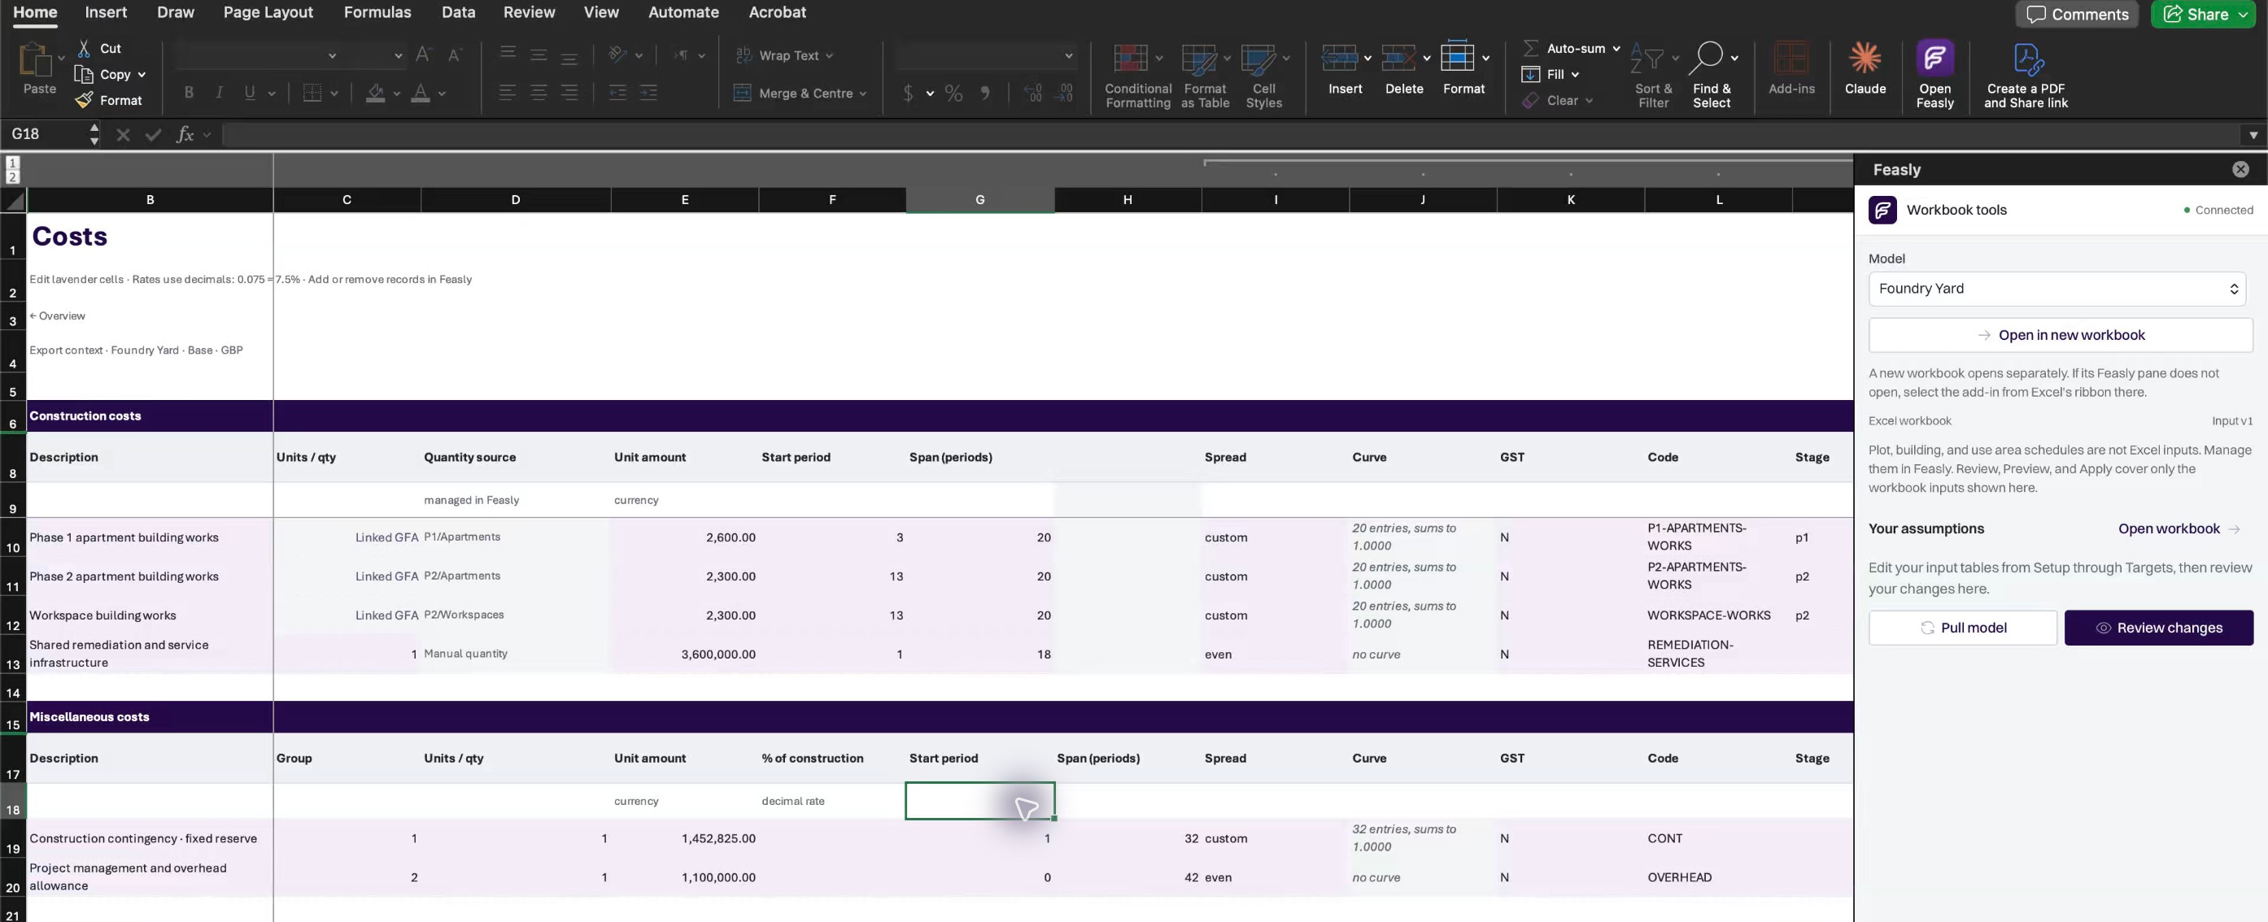The width and height of the screenshot is (2268, 922).
Task: Click the Pull model button
Action: click(x=1962, y=628)
